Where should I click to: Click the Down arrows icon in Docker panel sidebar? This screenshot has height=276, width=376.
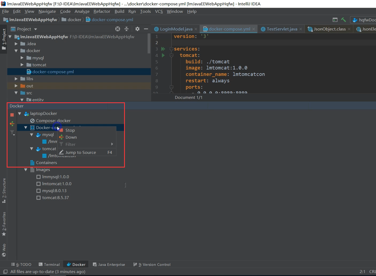tap(12, 123)
